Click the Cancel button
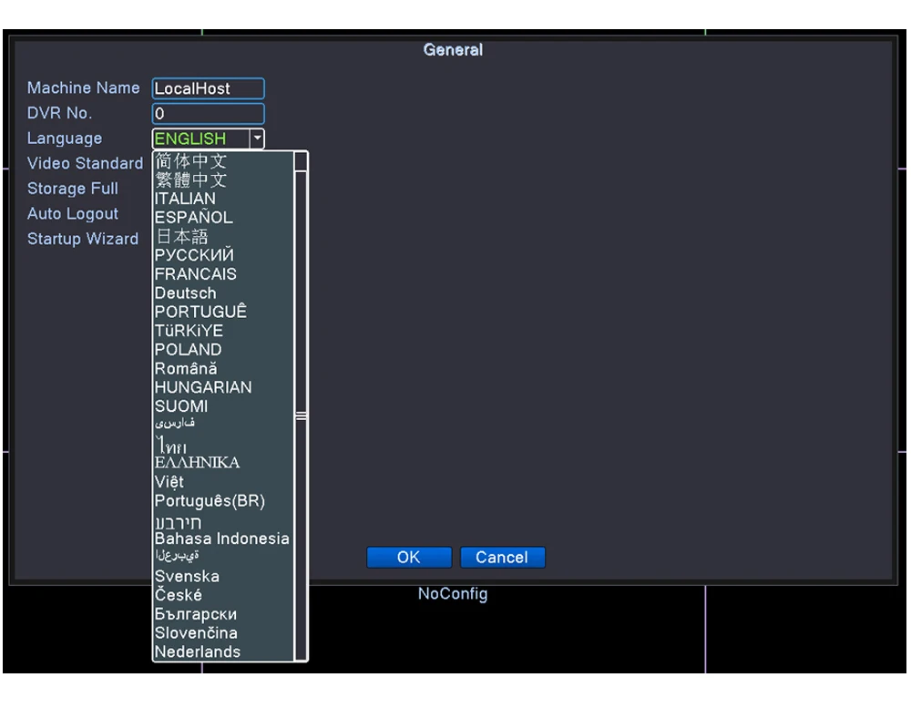The image size is (911, 708). (x=502, y=557)
